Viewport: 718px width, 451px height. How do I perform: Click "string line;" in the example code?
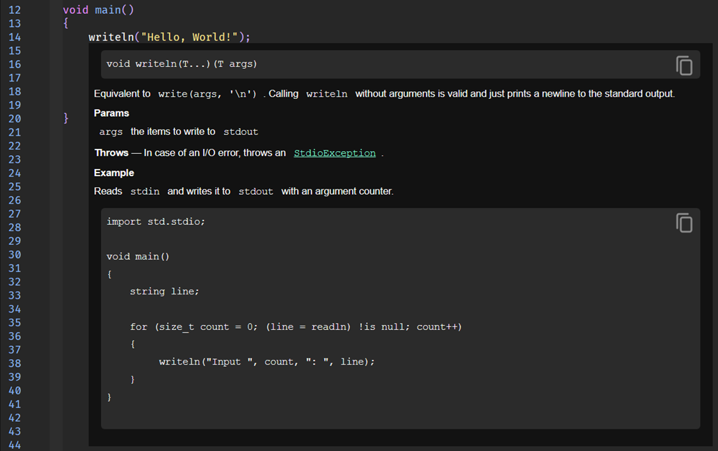click(x=164, y=292)
